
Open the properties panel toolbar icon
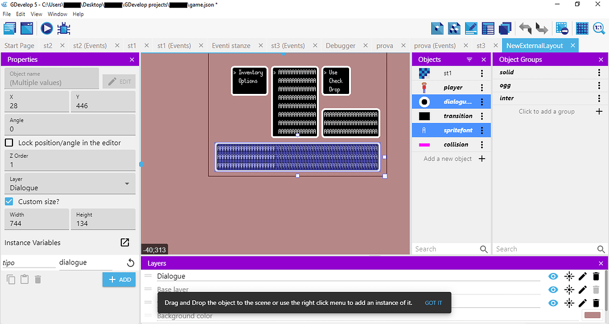(x=471, y=29)
